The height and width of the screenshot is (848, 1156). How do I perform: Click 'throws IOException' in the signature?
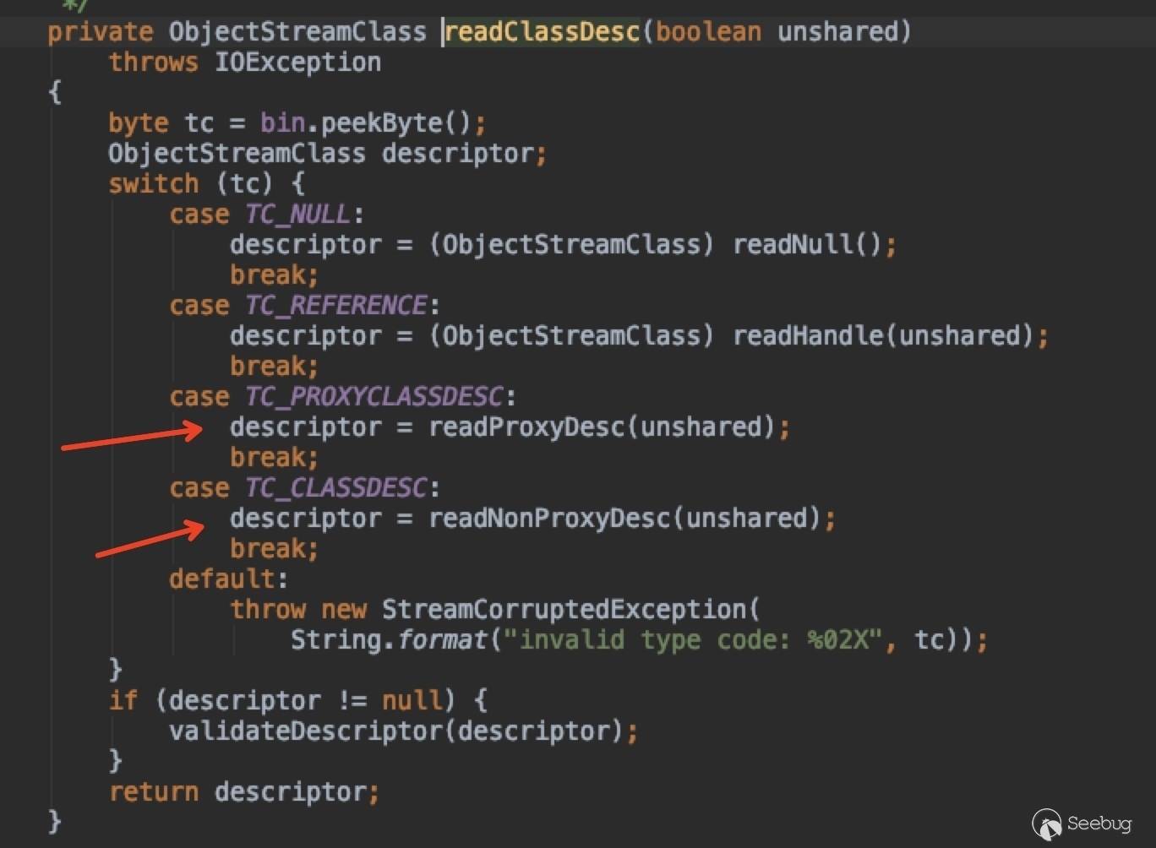click(245, 63)
